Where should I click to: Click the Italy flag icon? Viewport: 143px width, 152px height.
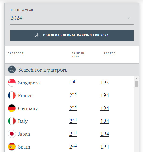12,121
